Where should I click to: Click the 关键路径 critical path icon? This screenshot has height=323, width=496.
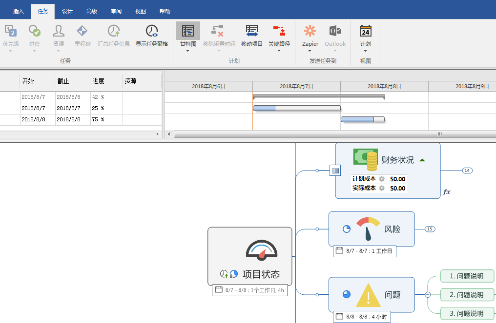279,30
